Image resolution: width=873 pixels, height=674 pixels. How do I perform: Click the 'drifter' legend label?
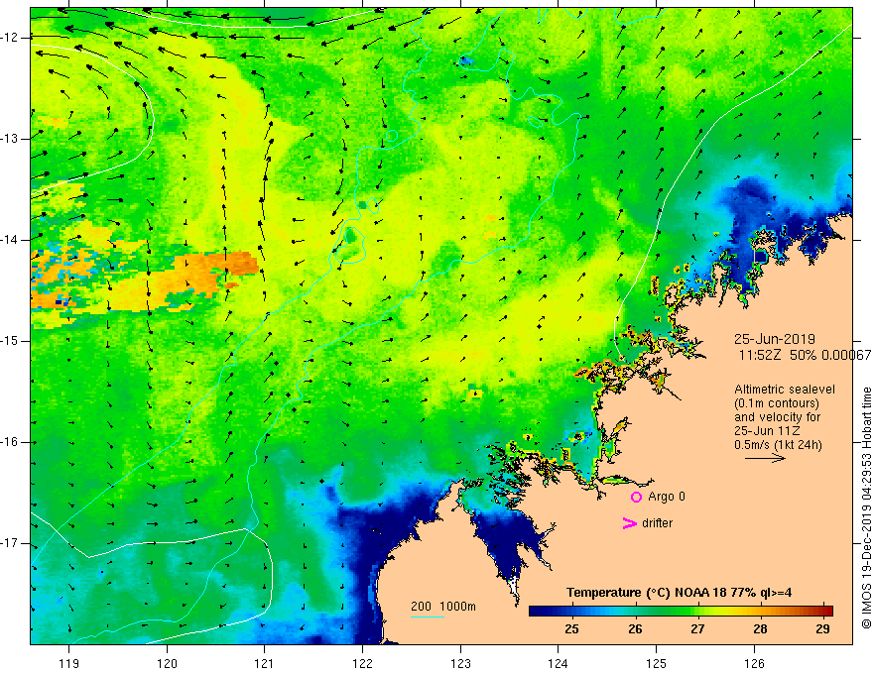pyautogui.click(x=657, y=523)
